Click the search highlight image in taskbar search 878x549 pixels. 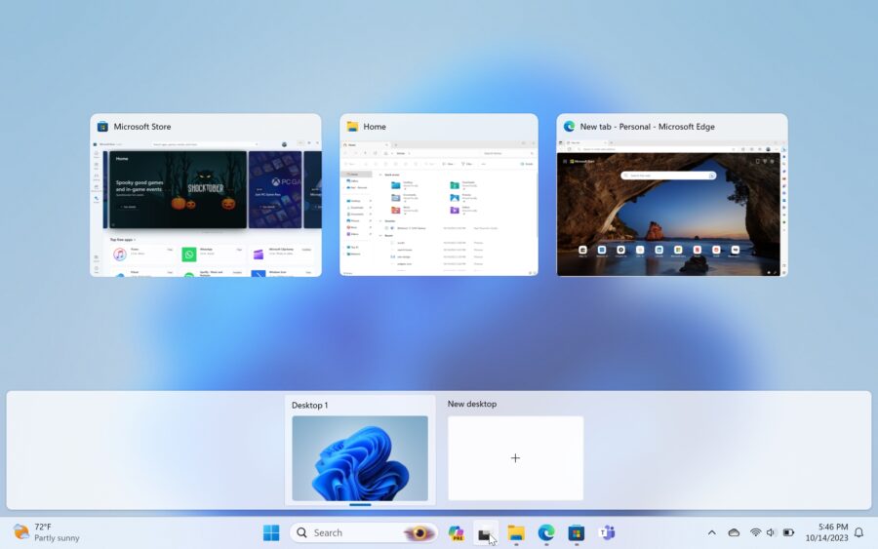coord(419,532)
